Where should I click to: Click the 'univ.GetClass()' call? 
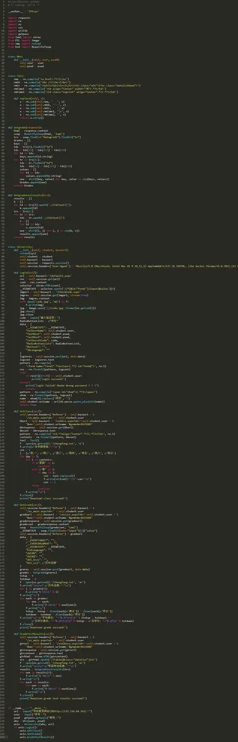pyautogui.click(x=30, y=732)
